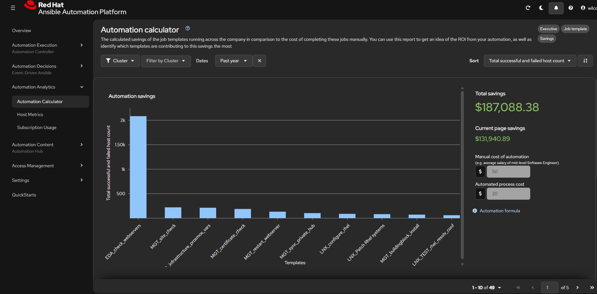Click dollar sign beside automated process cost
Viewport: 597px width, 294px height.
coord(480,194)
